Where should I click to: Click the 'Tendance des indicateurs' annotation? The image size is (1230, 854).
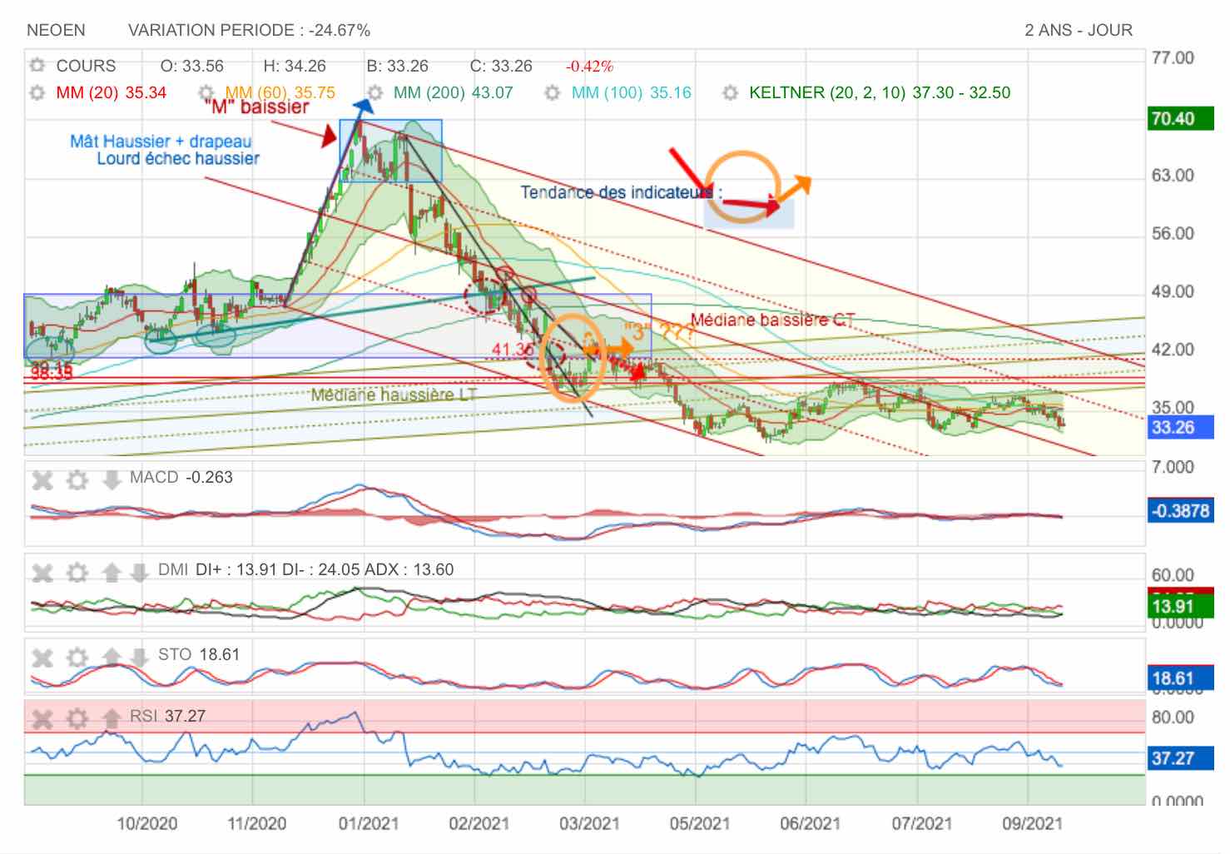tap(621, 192)
